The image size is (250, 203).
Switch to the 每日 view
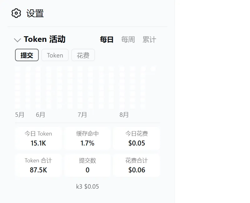coord(107,40)
